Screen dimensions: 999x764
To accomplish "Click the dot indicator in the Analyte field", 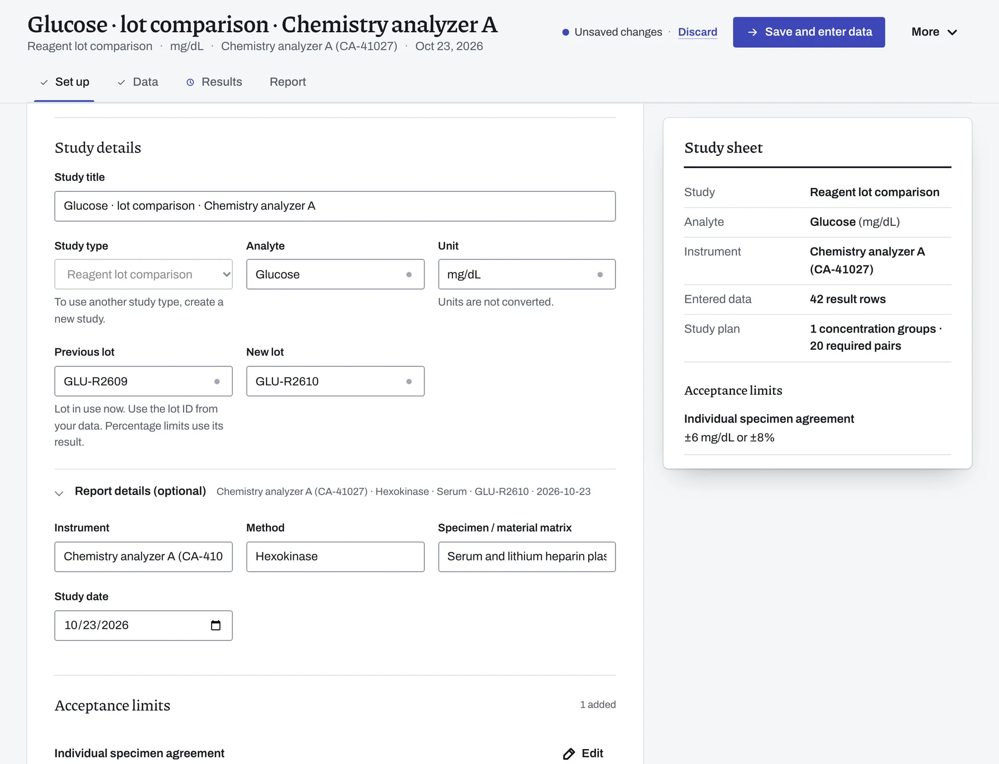I will click(x=409, y=274).
